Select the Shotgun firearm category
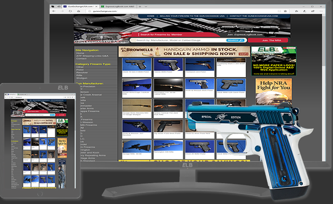Image resolution: width=333 pixels, height=204 pixels. 81,78
